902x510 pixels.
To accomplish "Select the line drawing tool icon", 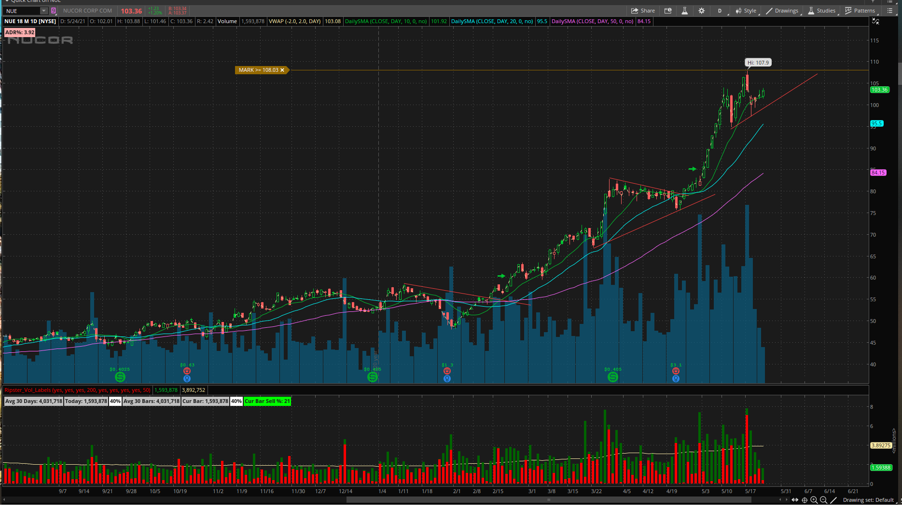I will tap(833, 500).
